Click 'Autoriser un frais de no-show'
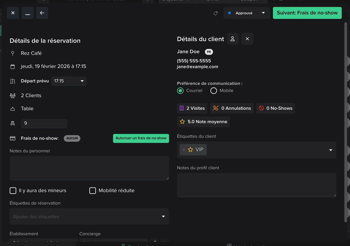The image size is (350, 246). click(141, 138)
